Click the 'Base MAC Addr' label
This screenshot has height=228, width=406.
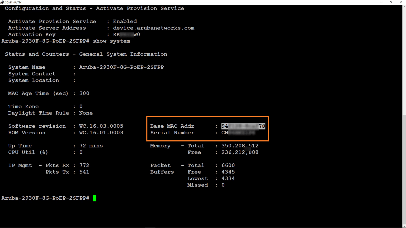(172, 126)
